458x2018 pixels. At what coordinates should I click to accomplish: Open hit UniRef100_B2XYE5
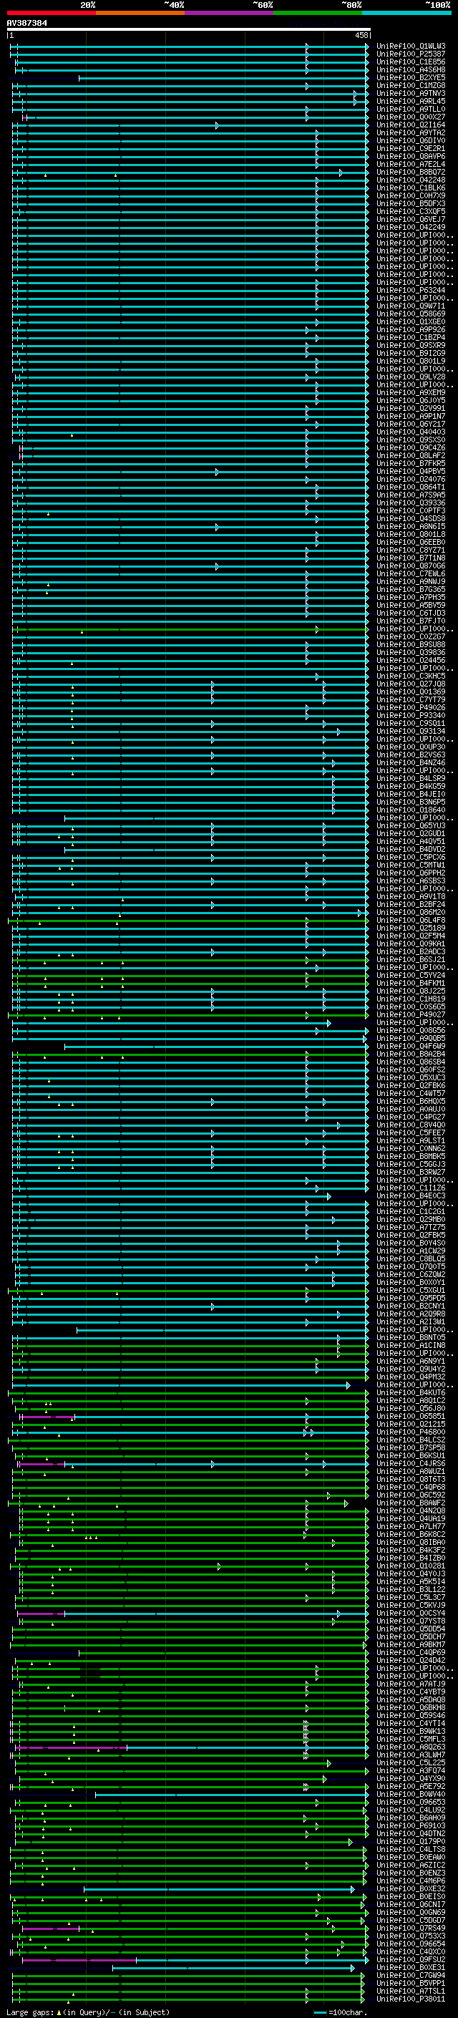411,77
